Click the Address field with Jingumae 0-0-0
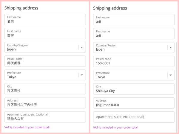Viewport: 179px width, 134px height. [x=134, y=103]
